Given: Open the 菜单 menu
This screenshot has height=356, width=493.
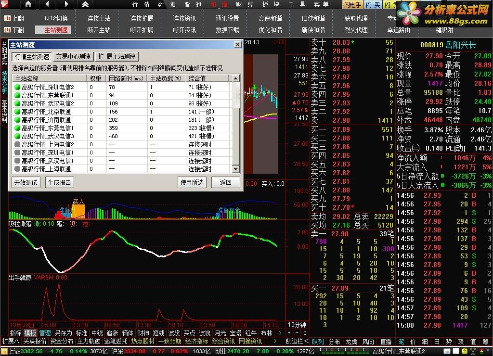Looking at the screenshot, I should point(321,4).
